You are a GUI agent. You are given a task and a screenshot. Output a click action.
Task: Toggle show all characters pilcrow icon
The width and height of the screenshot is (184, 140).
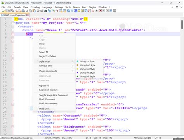click(72, 11)
